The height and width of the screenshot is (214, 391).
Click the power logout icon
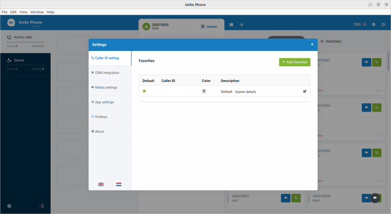pos(383,24)
